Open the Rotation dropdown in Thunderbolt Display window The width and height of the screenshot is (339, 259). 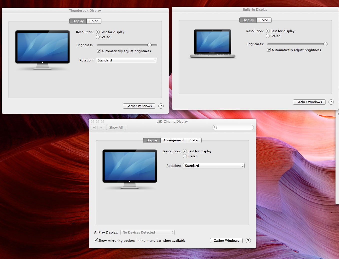point(126,60)
